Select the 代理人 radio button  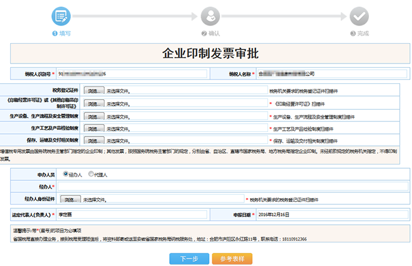click(91, 173)
